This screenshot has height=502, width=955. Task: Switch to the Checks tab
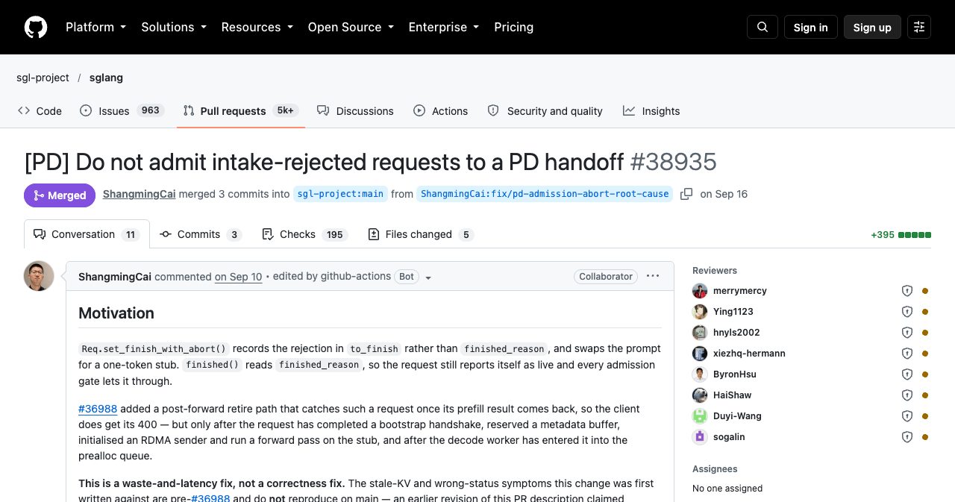[305, 234]
